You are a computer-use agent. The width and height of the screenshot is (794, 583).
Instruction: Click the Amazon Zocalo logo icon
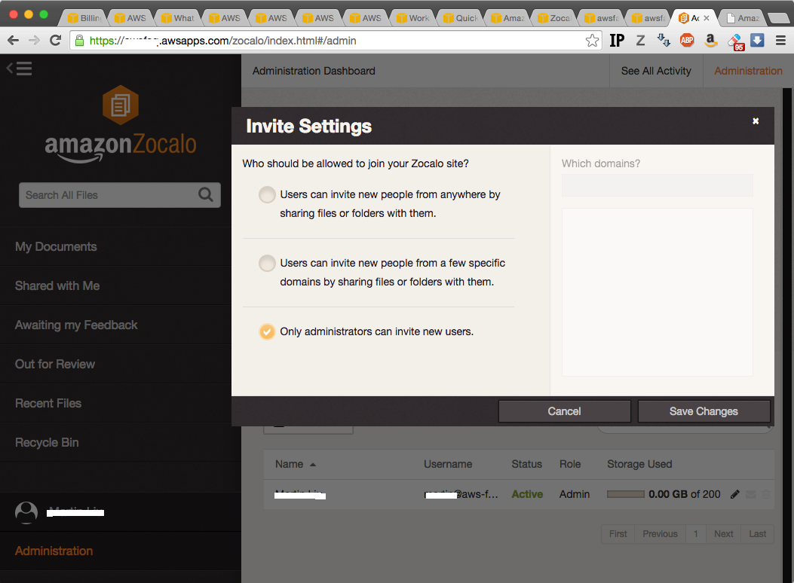coord(121,105)
